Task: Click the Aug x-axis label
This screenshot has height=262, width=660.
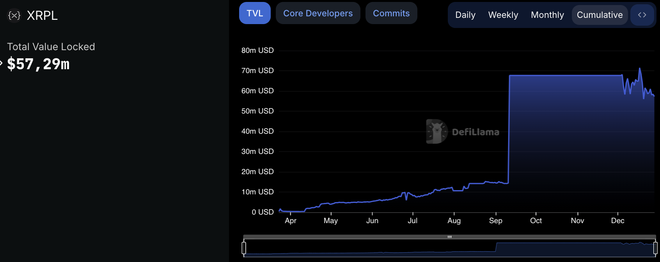Action: tap(454, 221)
